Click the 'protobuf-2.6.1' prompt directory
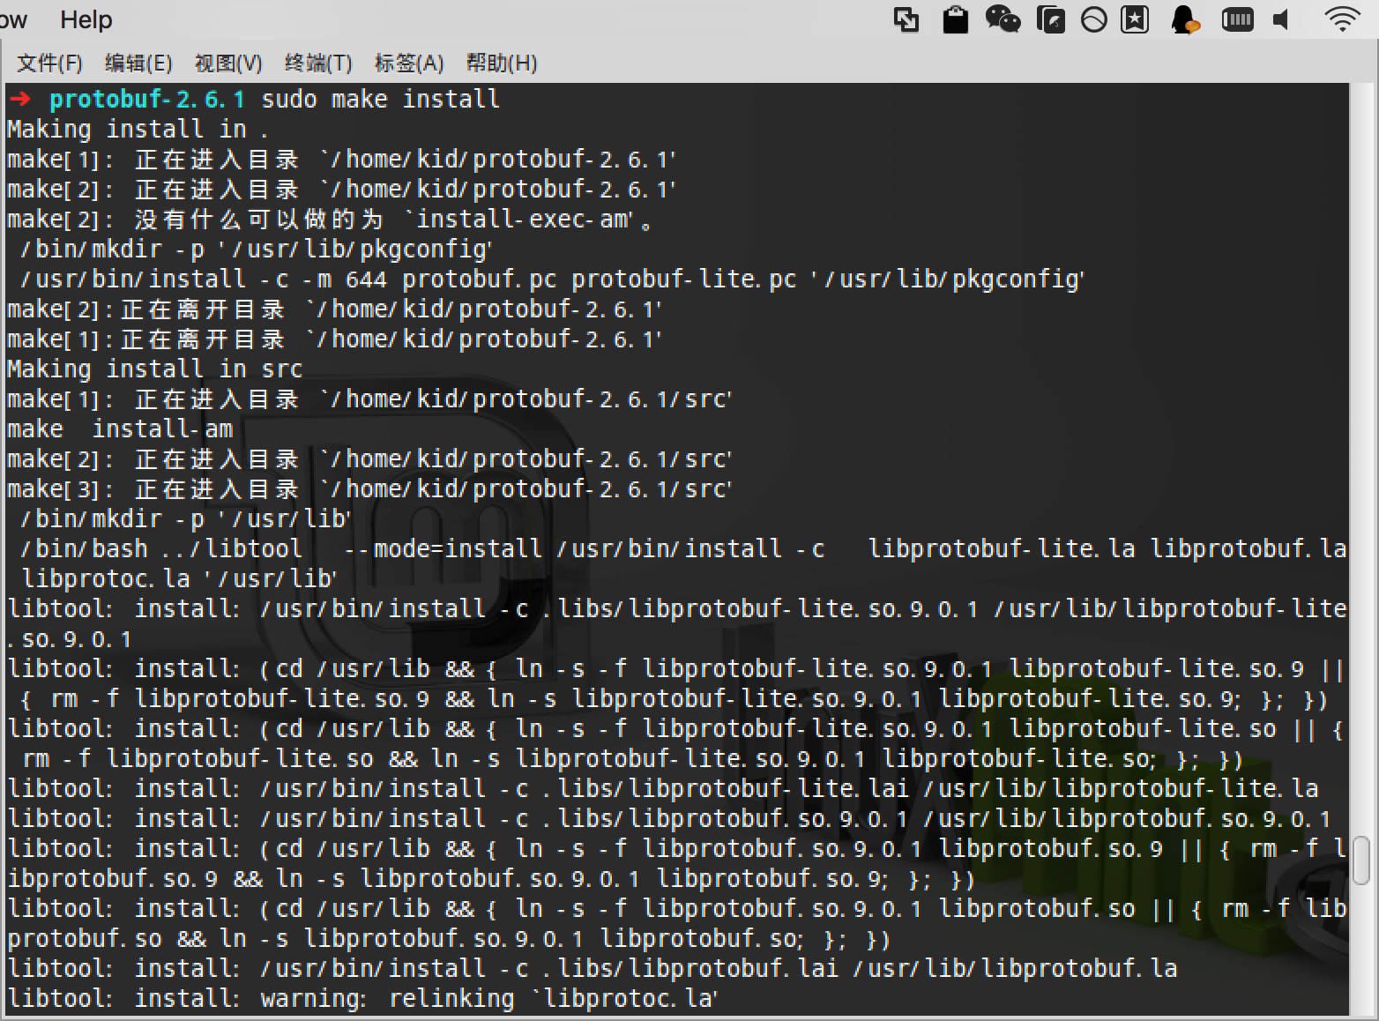The image size is (1379, 1021). pos(146,99)
